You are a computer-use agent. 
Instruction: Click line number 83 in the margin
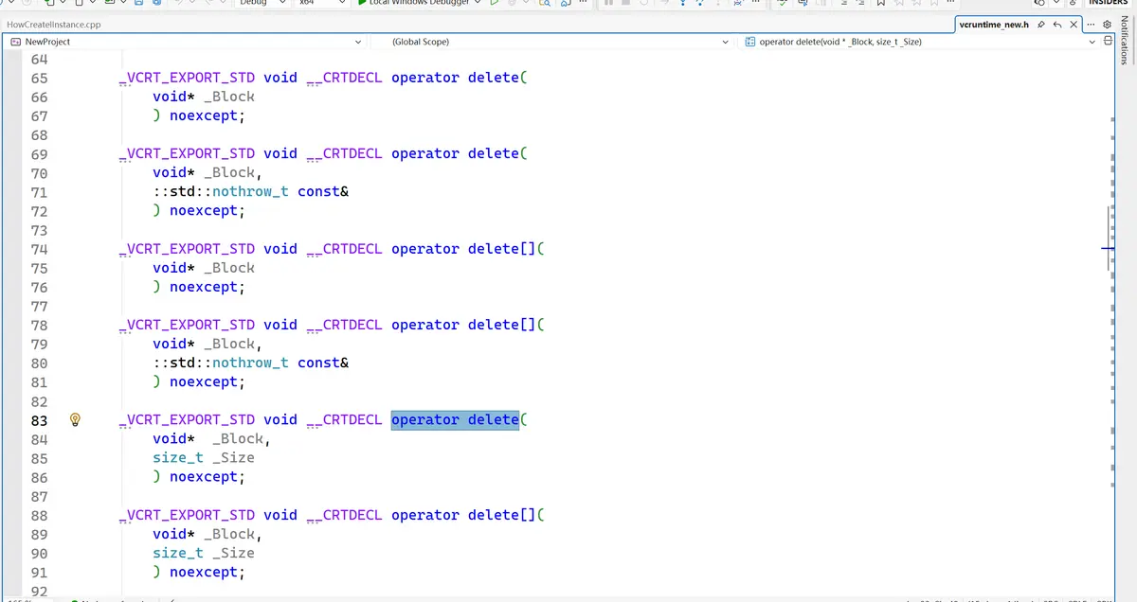coord(39,419)
